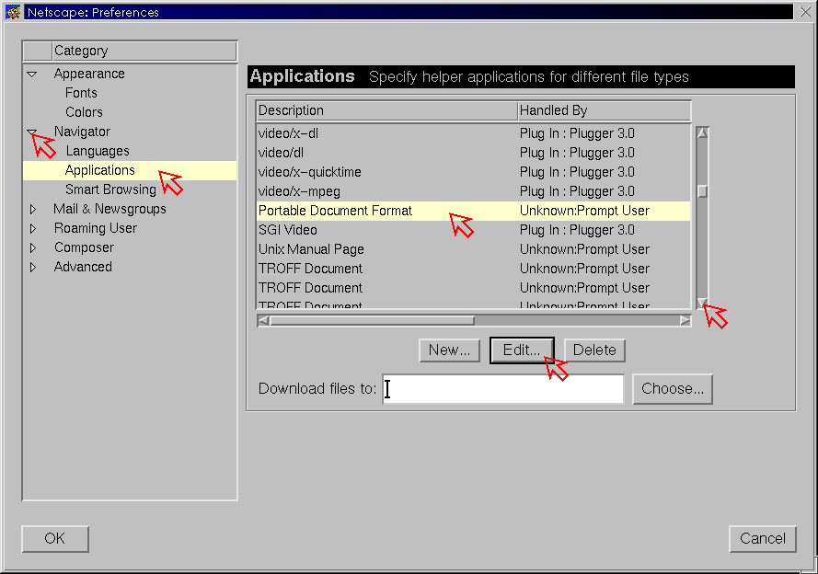The width and height of the screenshot is (818, 574).
Task: Open the Fonts preferences
Action: (81, 93)
